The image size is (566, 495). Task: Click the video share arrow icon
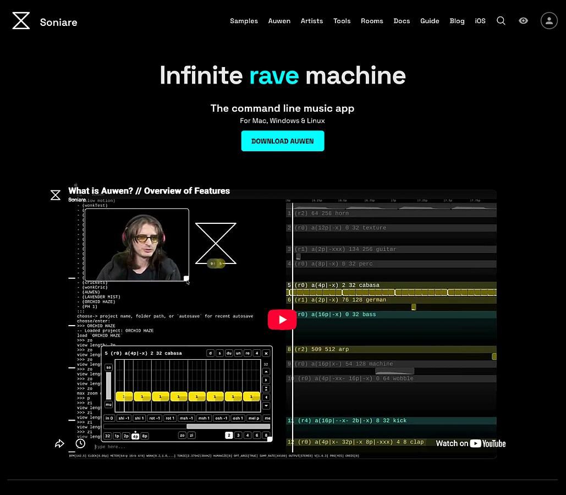coord(59,443)
